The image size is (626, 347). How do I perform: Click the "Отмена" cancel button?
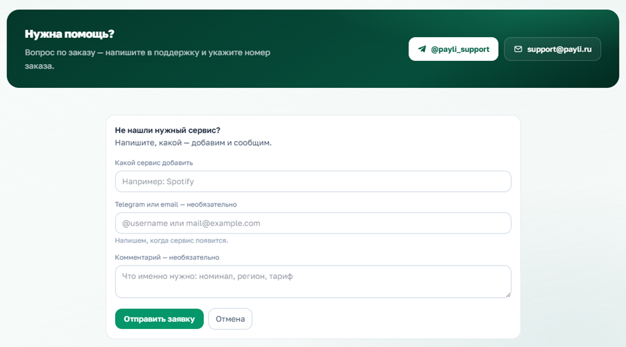pos(230,319)
